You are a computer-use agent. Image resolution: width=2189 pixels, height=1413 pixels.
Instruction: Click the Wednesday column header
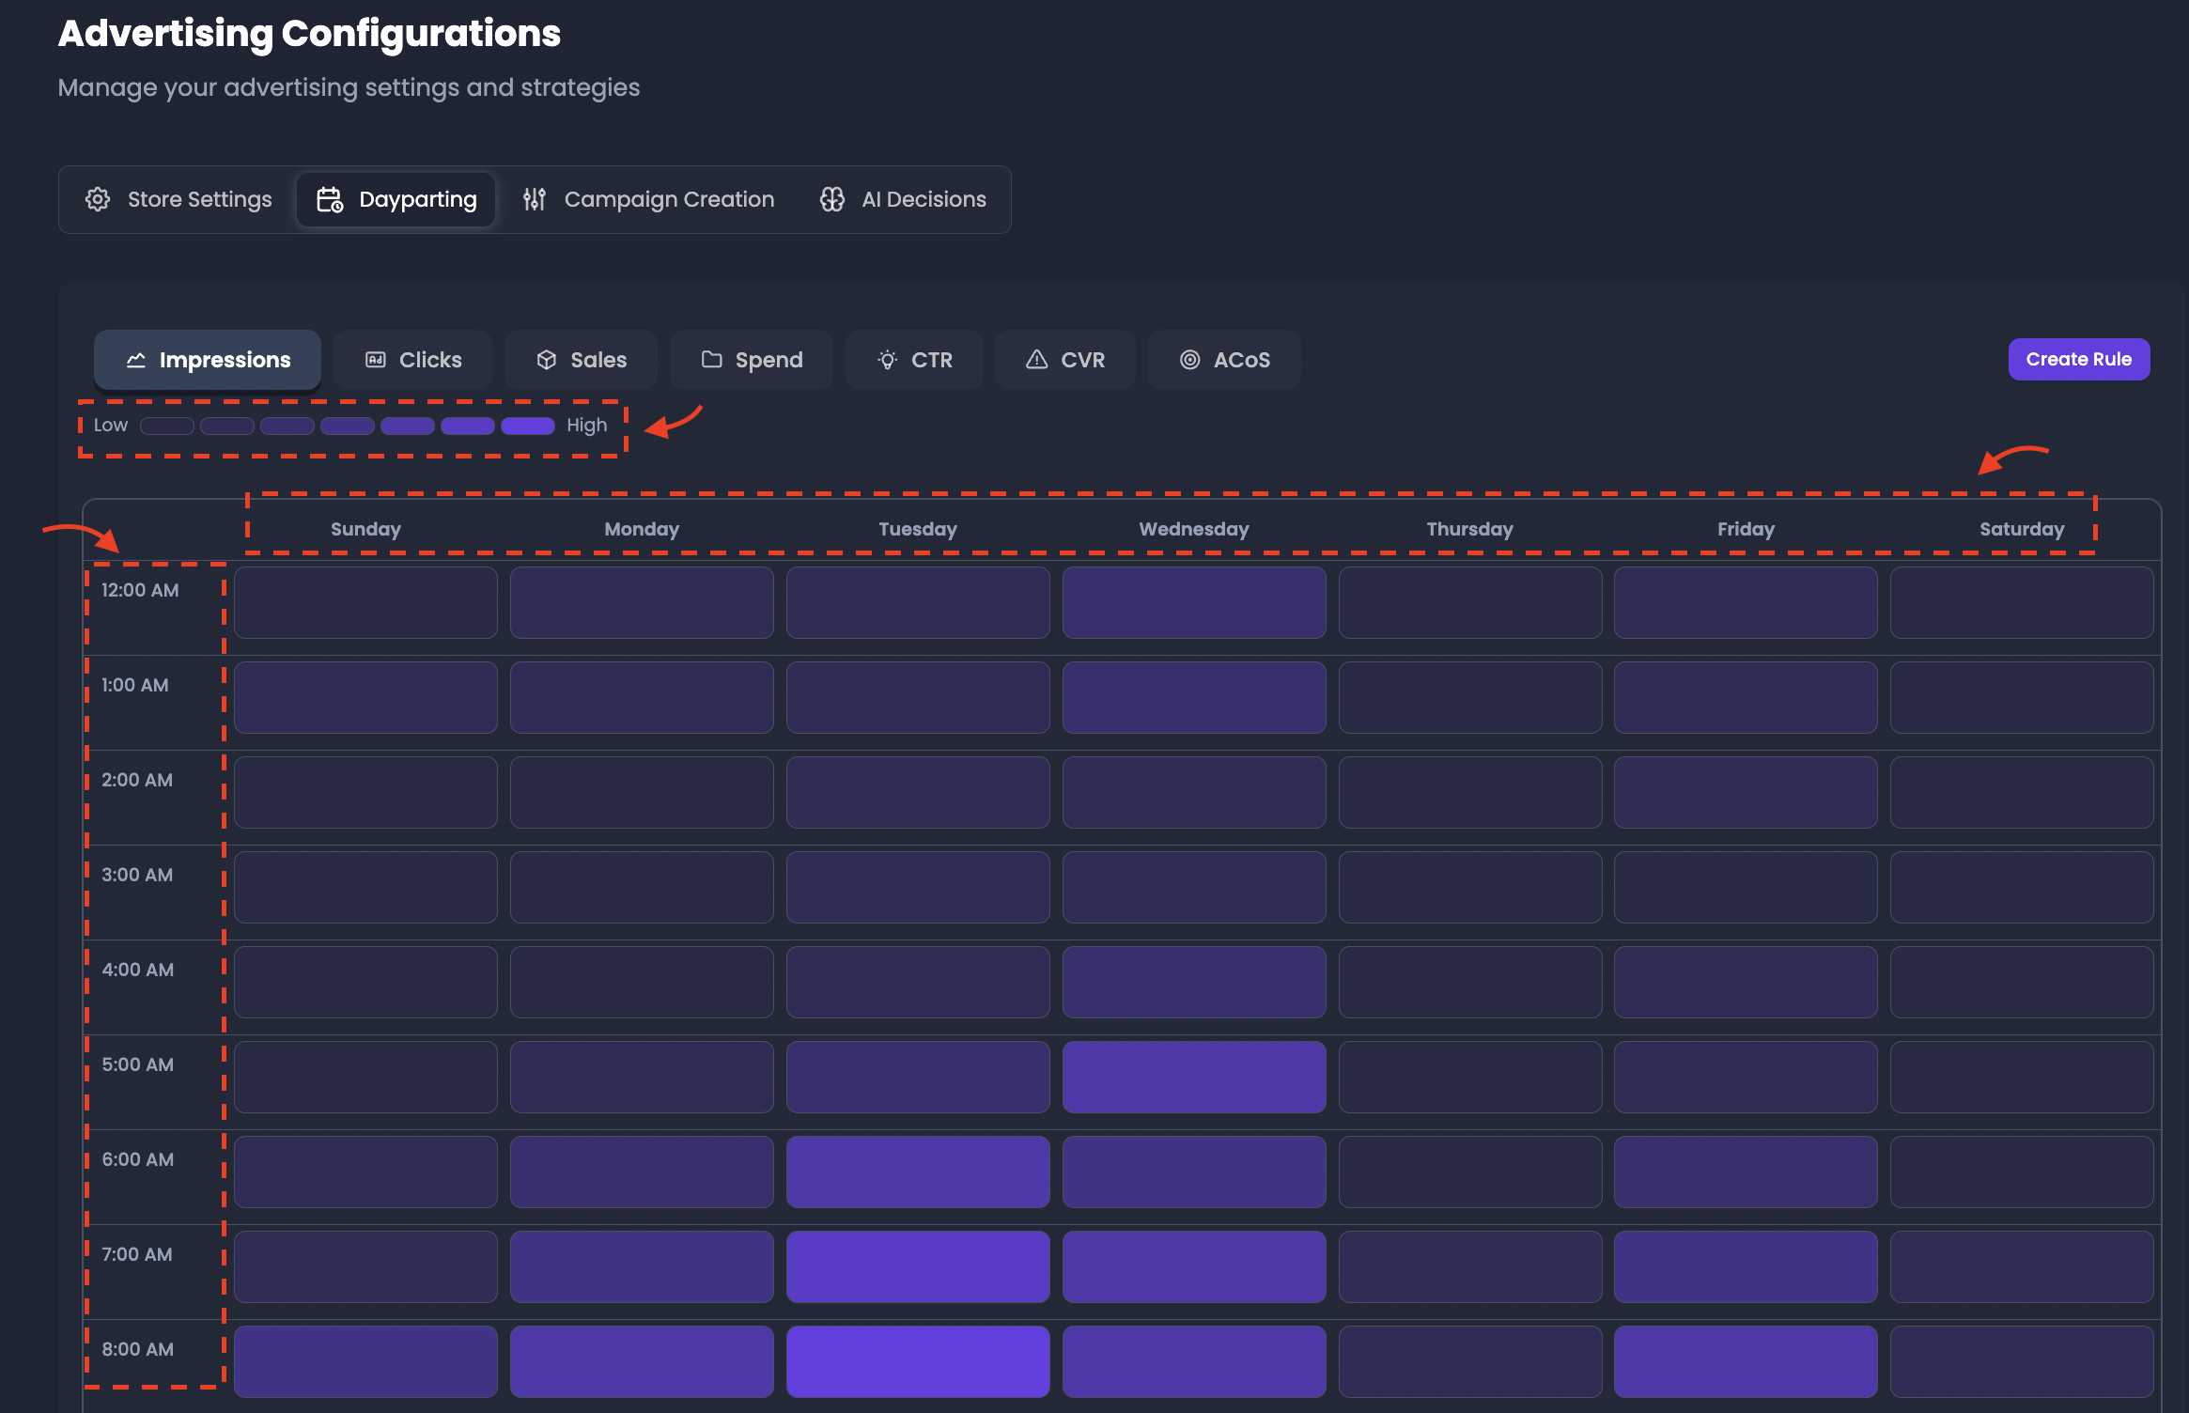1194,529
